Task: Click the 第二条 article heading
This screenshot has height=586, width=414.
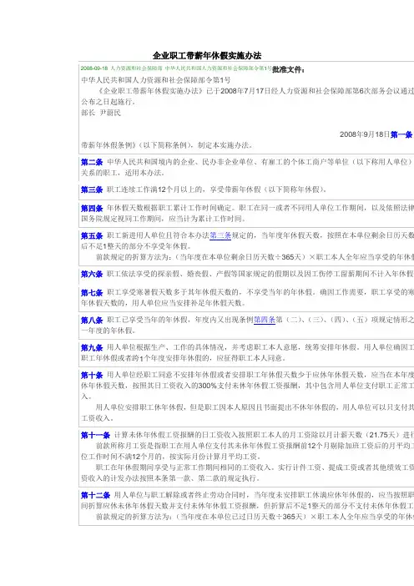Action: (x=92, y=162)
